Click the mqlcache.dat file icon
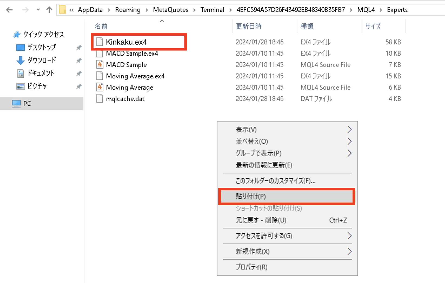The image size is (445, 283). tap(100, 99)
